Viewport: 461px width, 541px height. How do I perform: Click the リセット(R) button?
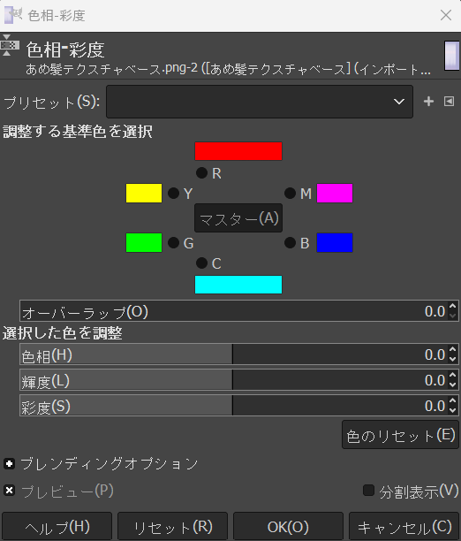coord(172,527)
